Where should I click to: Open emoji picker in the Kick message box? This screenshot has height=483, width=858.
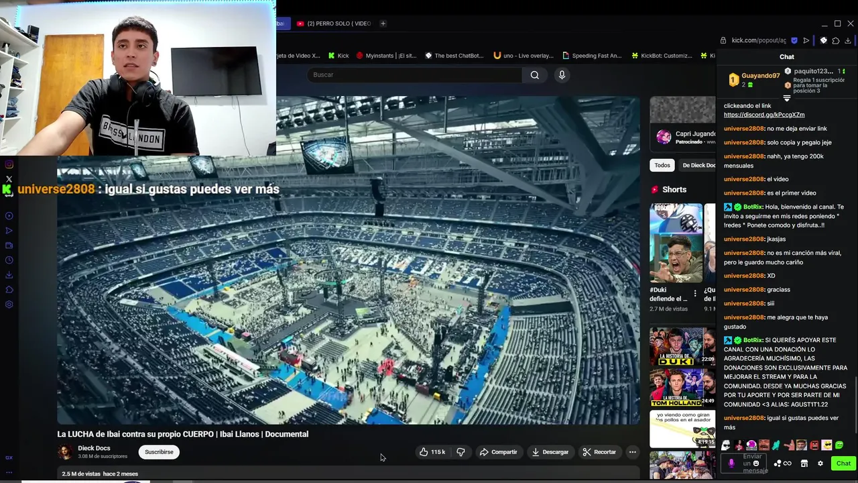point(756,463)
